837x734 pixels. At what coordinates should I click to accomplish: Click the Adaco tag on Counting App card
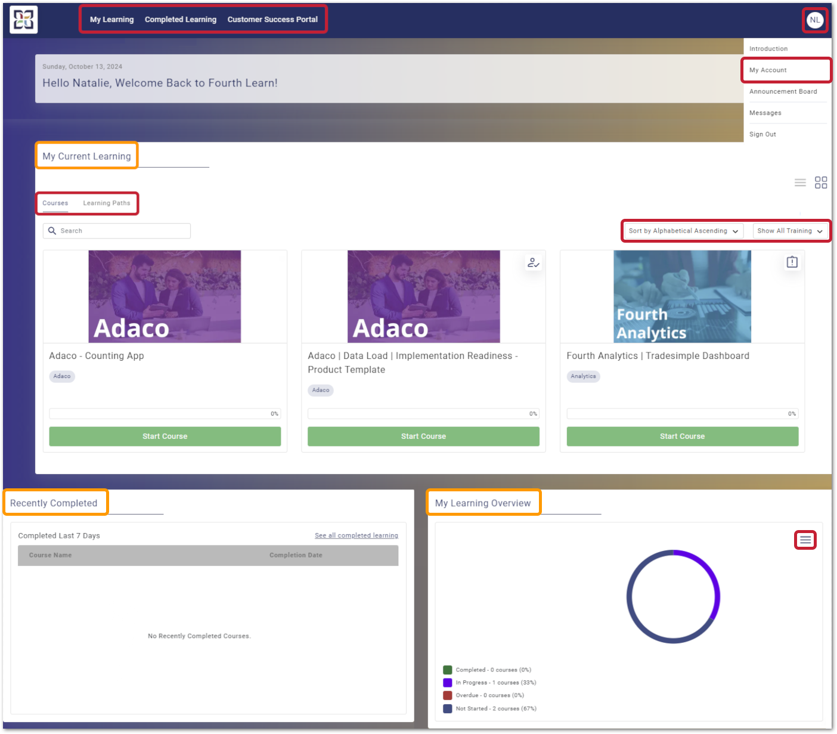[x=62, y=376]
